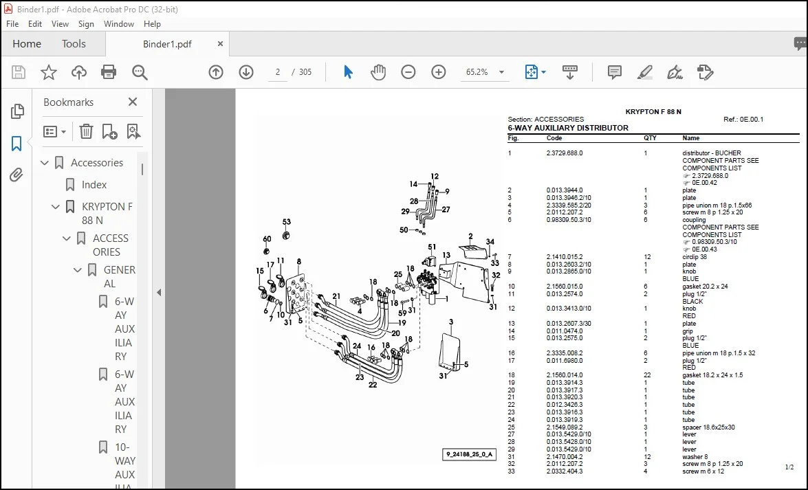The height and width of the screenshot is (490, 808).
Task: Open the Window menu
Action: click(x=118, y=23)
